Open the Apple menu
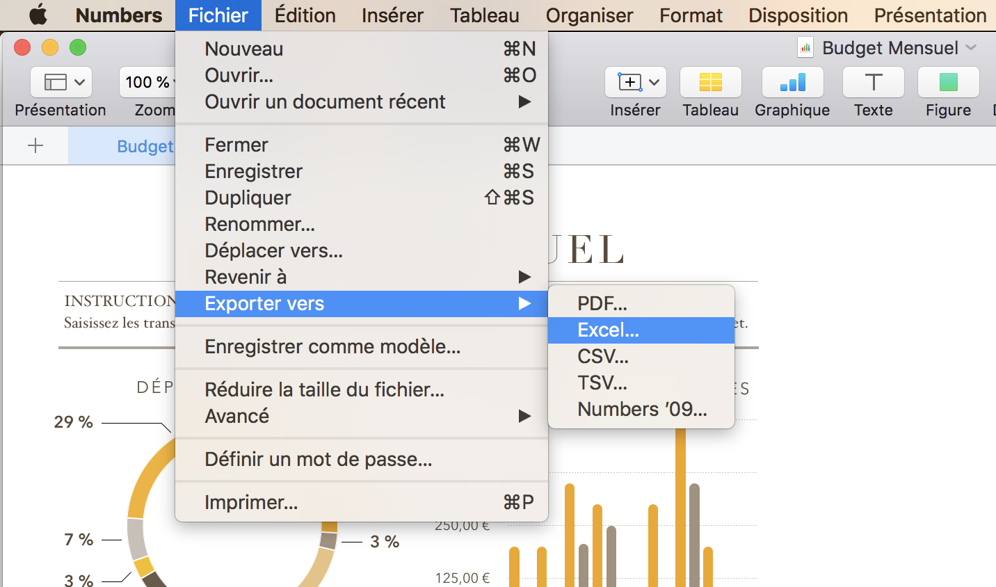The image size is (996, 587). (x=38, y=15)
